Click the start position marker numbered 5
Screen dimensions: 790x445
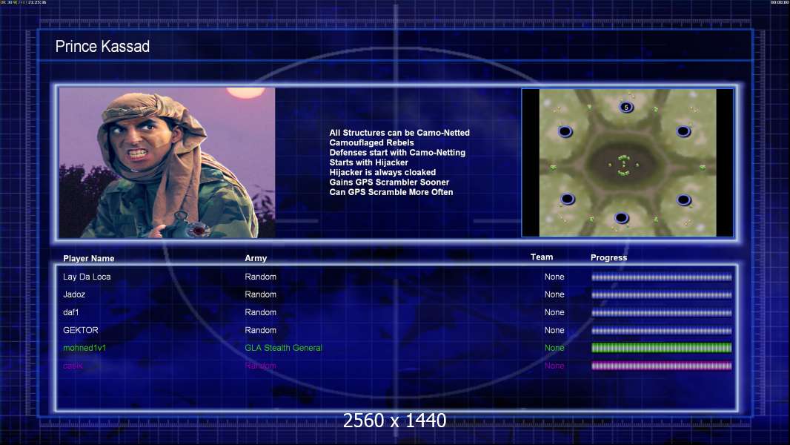(x=626, y=107)
